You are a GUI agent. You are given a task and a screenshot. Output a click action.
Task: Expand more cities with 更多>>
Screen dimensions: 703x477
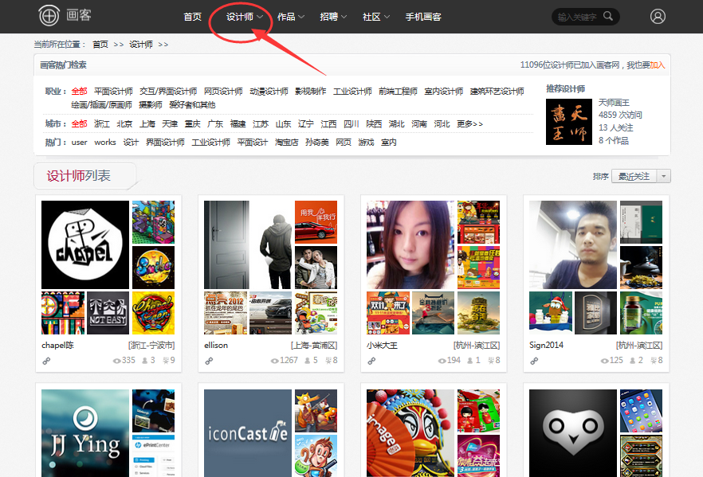[x=469, y=124]
